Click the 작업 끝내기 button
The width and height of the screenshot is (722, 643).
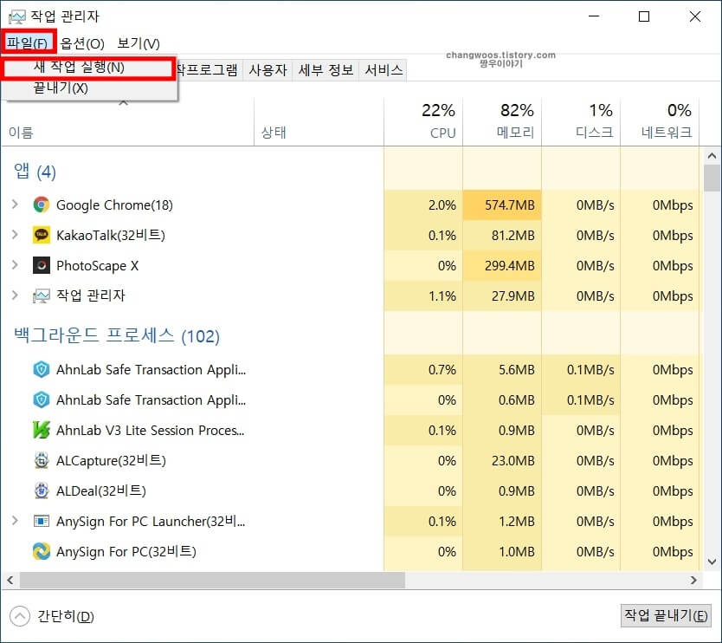pyautogui.click(x=666, y=614)
